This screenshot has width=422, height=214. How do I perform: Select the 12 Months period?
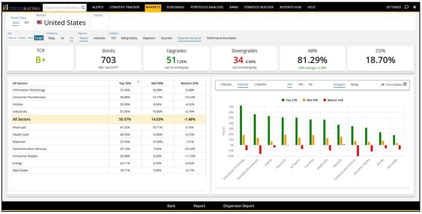(x=260, y=84)
